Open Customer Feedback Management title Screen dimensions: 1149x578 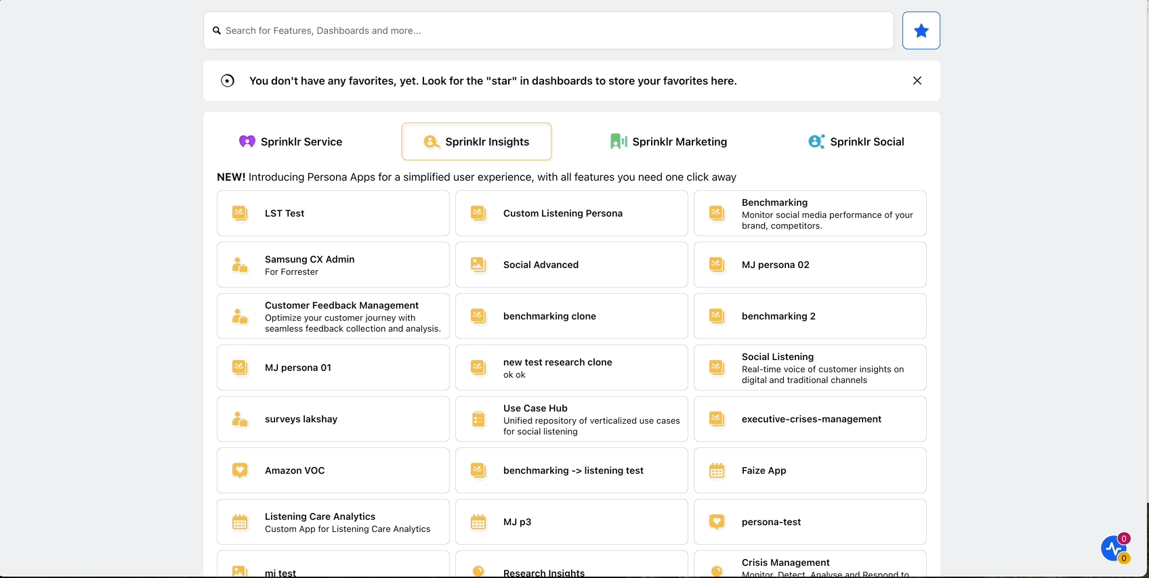click(341, 305)
